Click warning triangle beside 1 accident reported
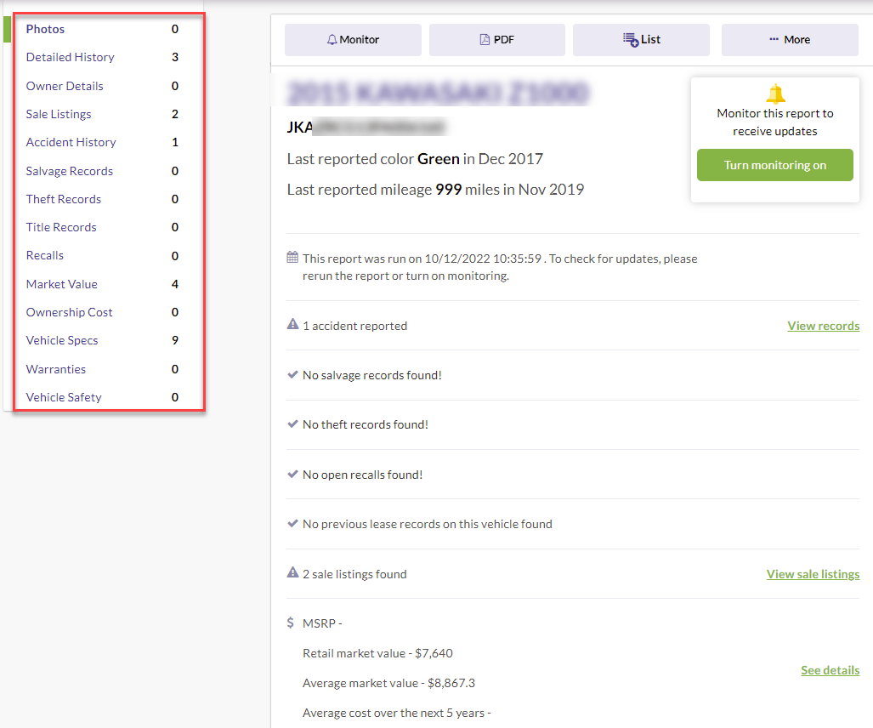873x728 pixels. click(293, 324)
